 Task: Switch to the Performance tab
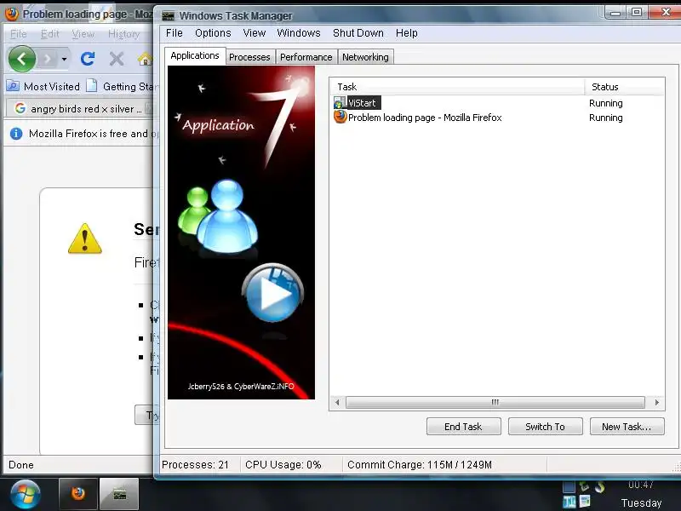[306, 57]
